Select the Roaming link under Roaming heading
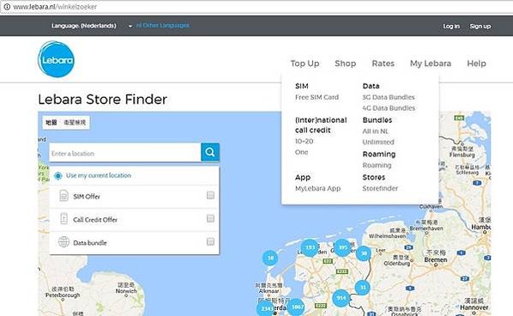The image size is (513, 316). [377, 166]
